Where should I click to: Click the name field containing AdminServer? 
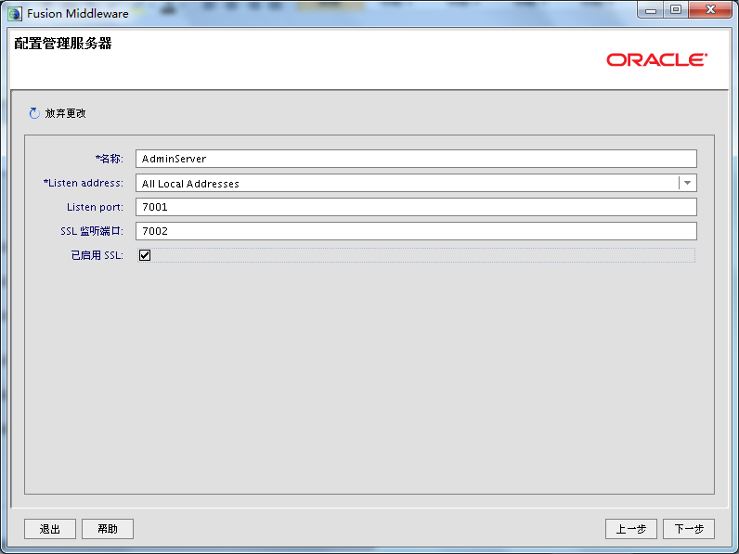[416, 159]
